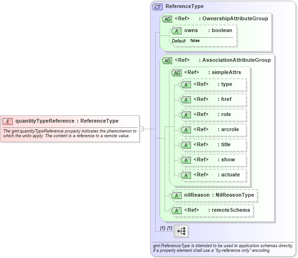Click the A icon of arcrole attribute
The height and width of the screenshot is (258, 298).
186,130
